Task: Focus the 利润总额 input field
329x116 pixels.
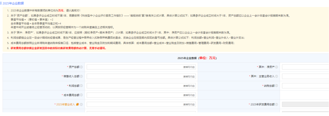Action: point(141,86)
